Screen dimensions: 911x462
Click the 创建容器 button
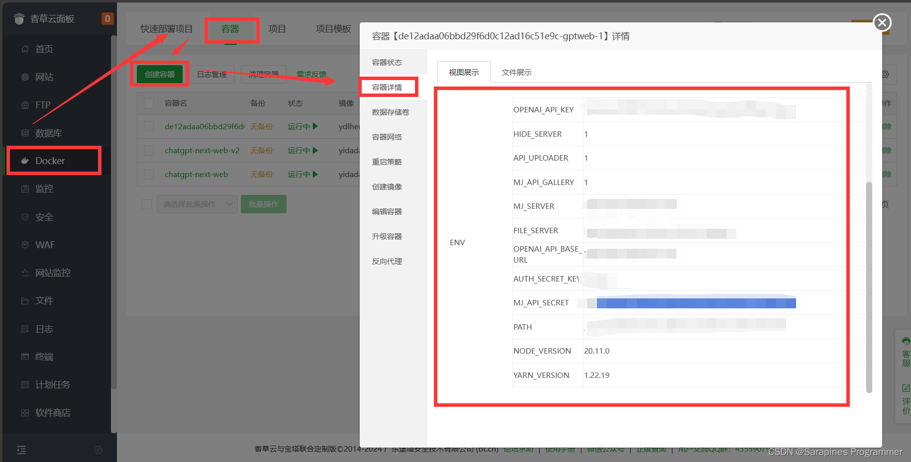[159, 74]
